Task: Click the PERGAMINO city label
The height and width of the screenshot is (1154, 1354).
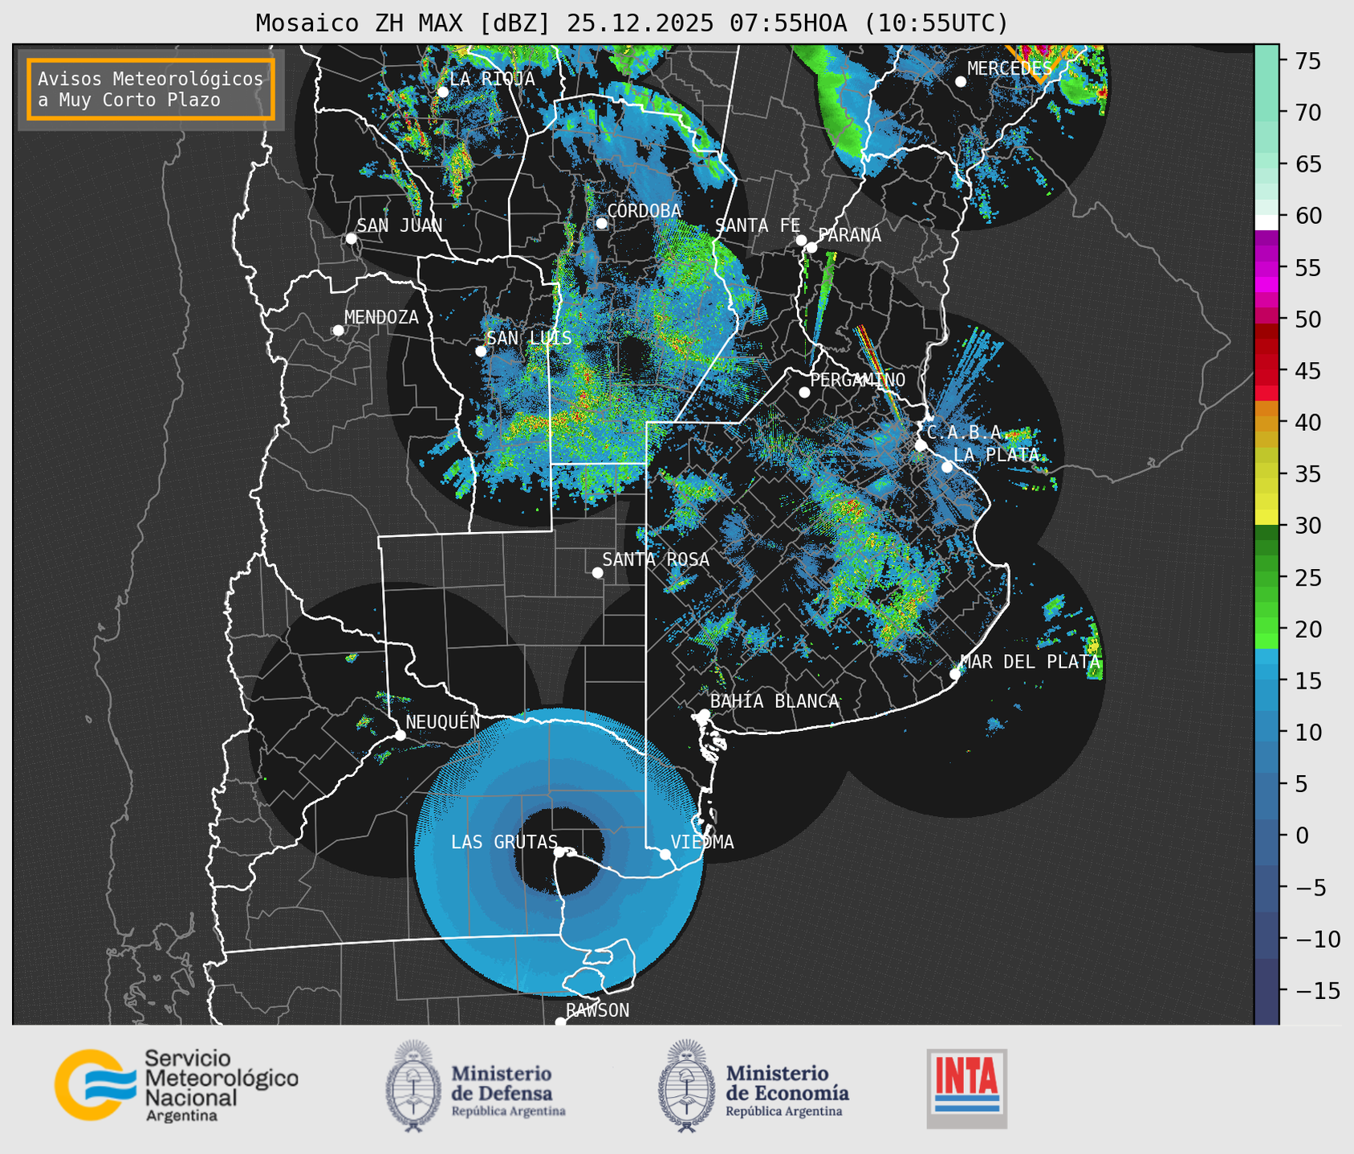Action: pyautogui.click(x=857, y=380)
